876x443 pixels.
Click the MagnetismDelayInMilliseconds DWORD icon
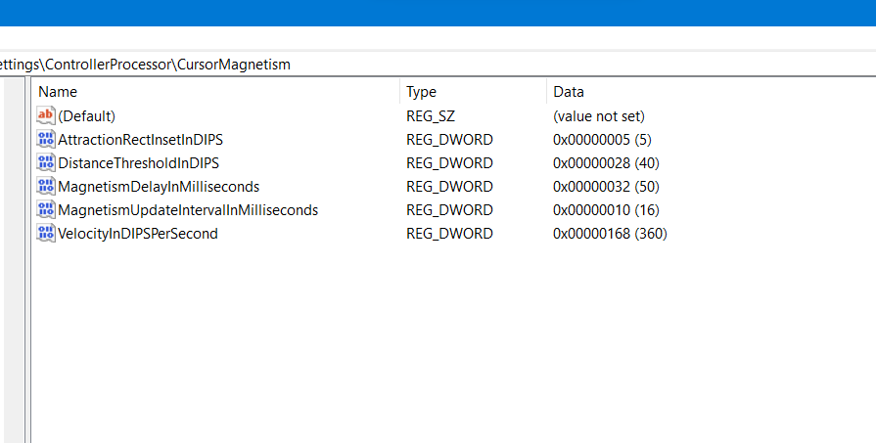[46, 187]
